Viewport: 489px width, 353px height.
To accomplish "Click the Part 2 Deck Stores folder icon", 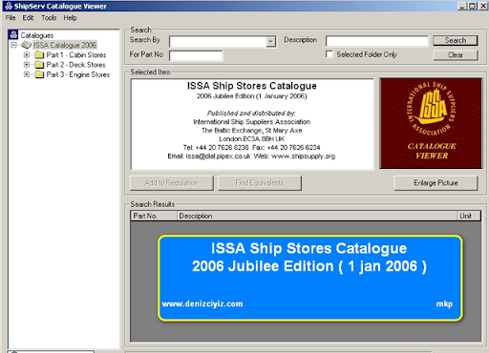I will 39,65.
